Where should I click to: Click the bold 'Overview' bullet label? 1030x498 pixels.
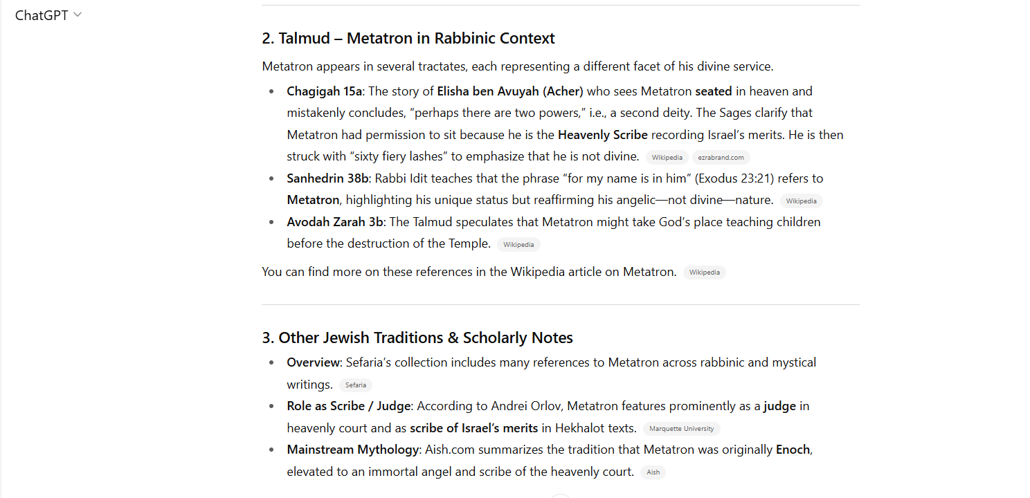click(314, 362)
